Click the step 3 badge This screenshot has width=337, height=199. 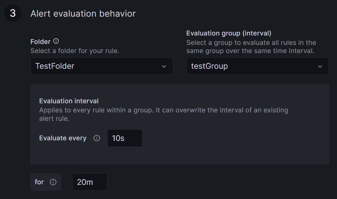(13, 13)
